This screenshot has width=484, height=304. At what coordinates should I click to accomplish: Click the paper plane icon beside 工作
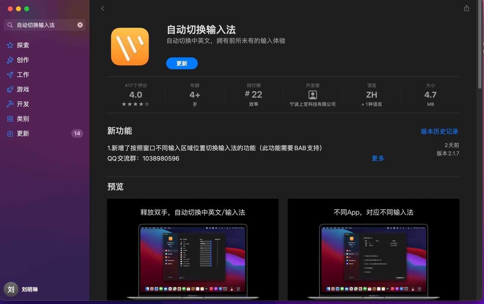pyautogui.click(x=10, y=75)
